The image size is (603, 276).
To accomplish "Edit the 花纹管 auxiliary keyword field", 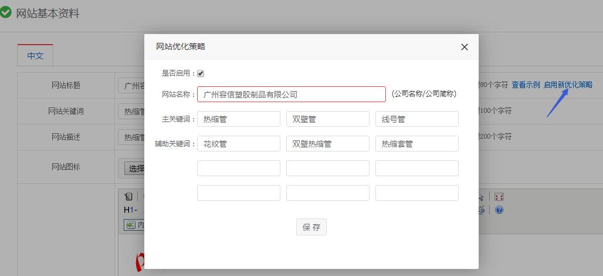I will coord(238,144).
